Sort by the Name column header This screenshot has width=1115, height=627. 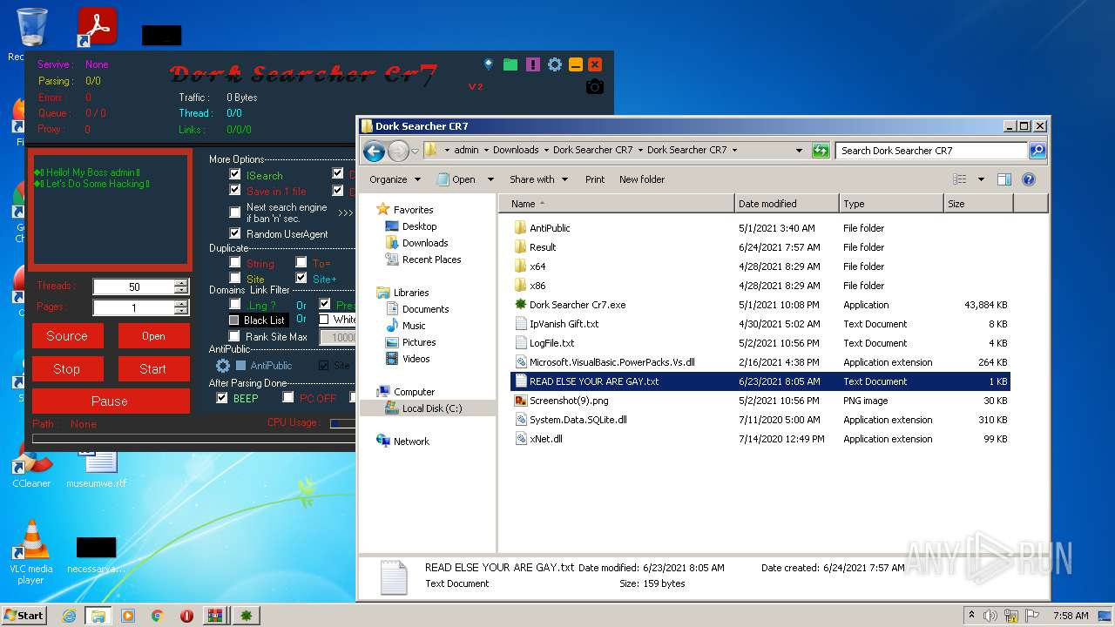coord(617,204)
